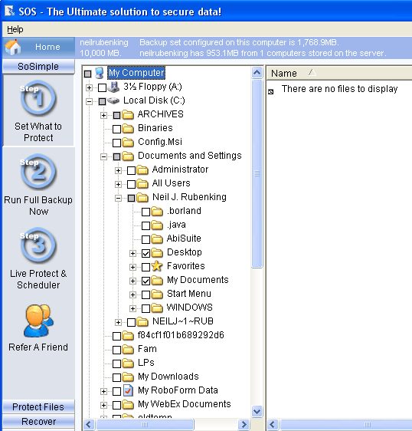412x431 pixels.
Task: Expand the Administrator folder node
Action: tap(118, 170)
